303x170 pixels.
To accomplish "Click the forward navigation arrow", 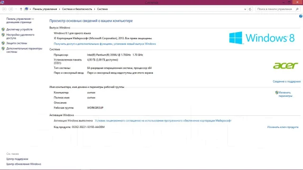I will [11, 9].
